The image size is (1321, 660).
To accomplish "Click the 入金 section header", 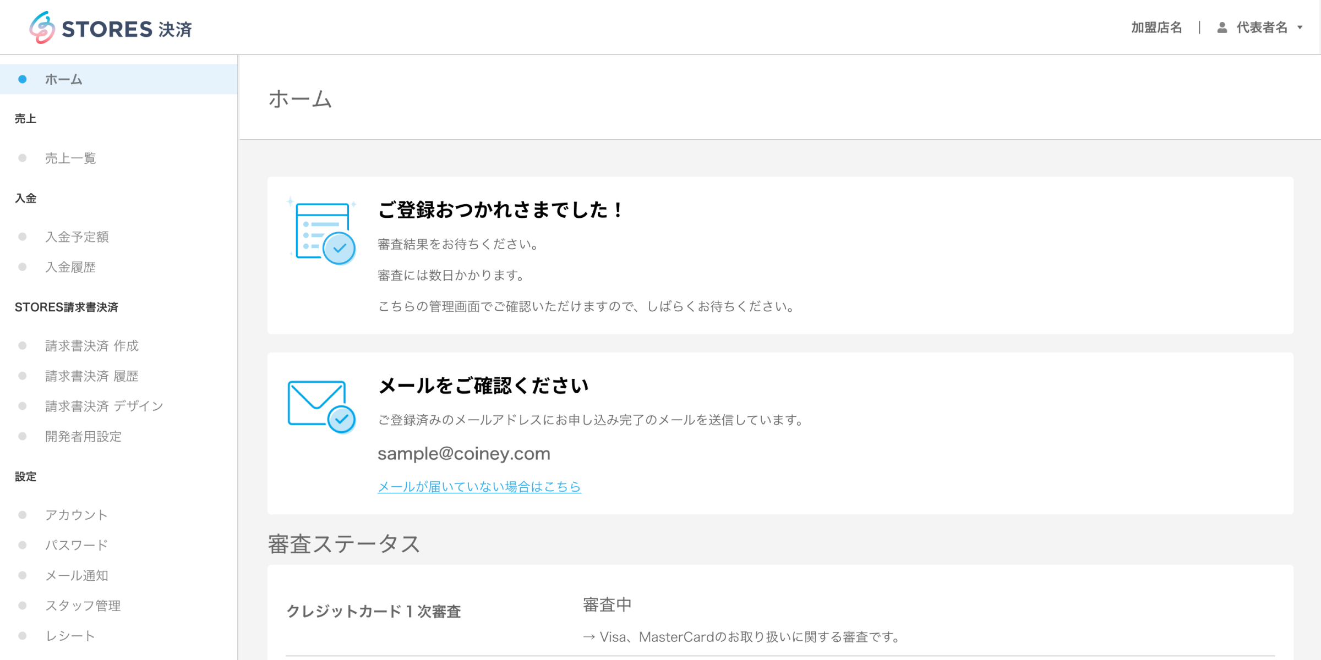I will 25,199.
